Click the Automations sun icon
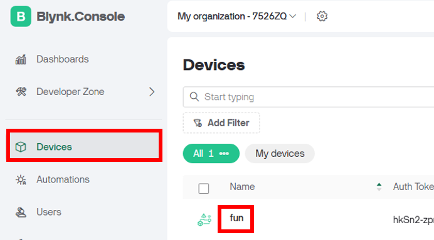 click(21, 179)
